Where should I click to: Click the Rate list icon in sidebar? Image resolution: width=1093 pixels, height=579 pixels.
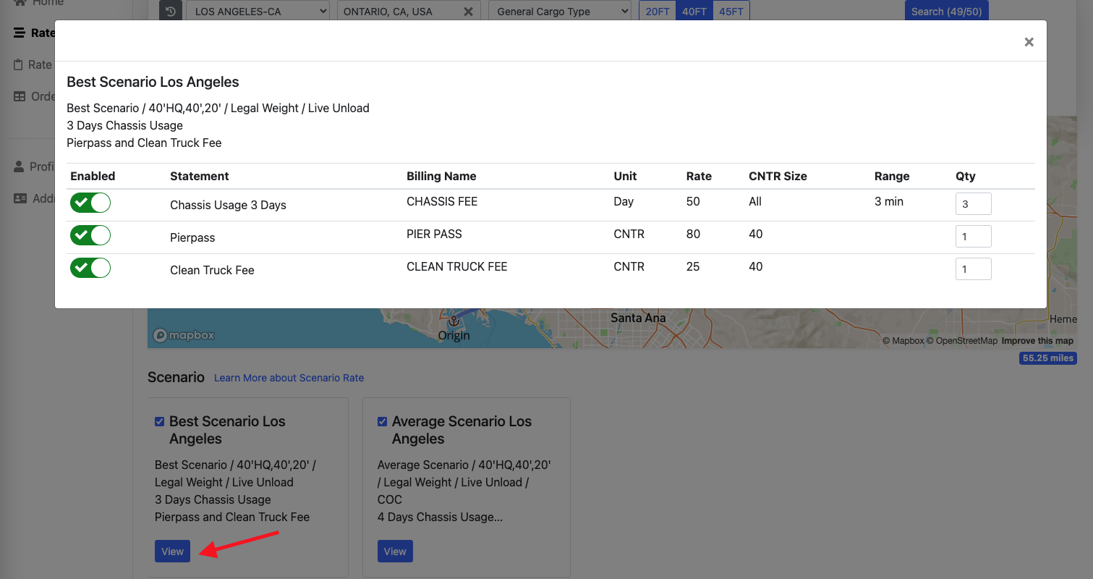20,33
